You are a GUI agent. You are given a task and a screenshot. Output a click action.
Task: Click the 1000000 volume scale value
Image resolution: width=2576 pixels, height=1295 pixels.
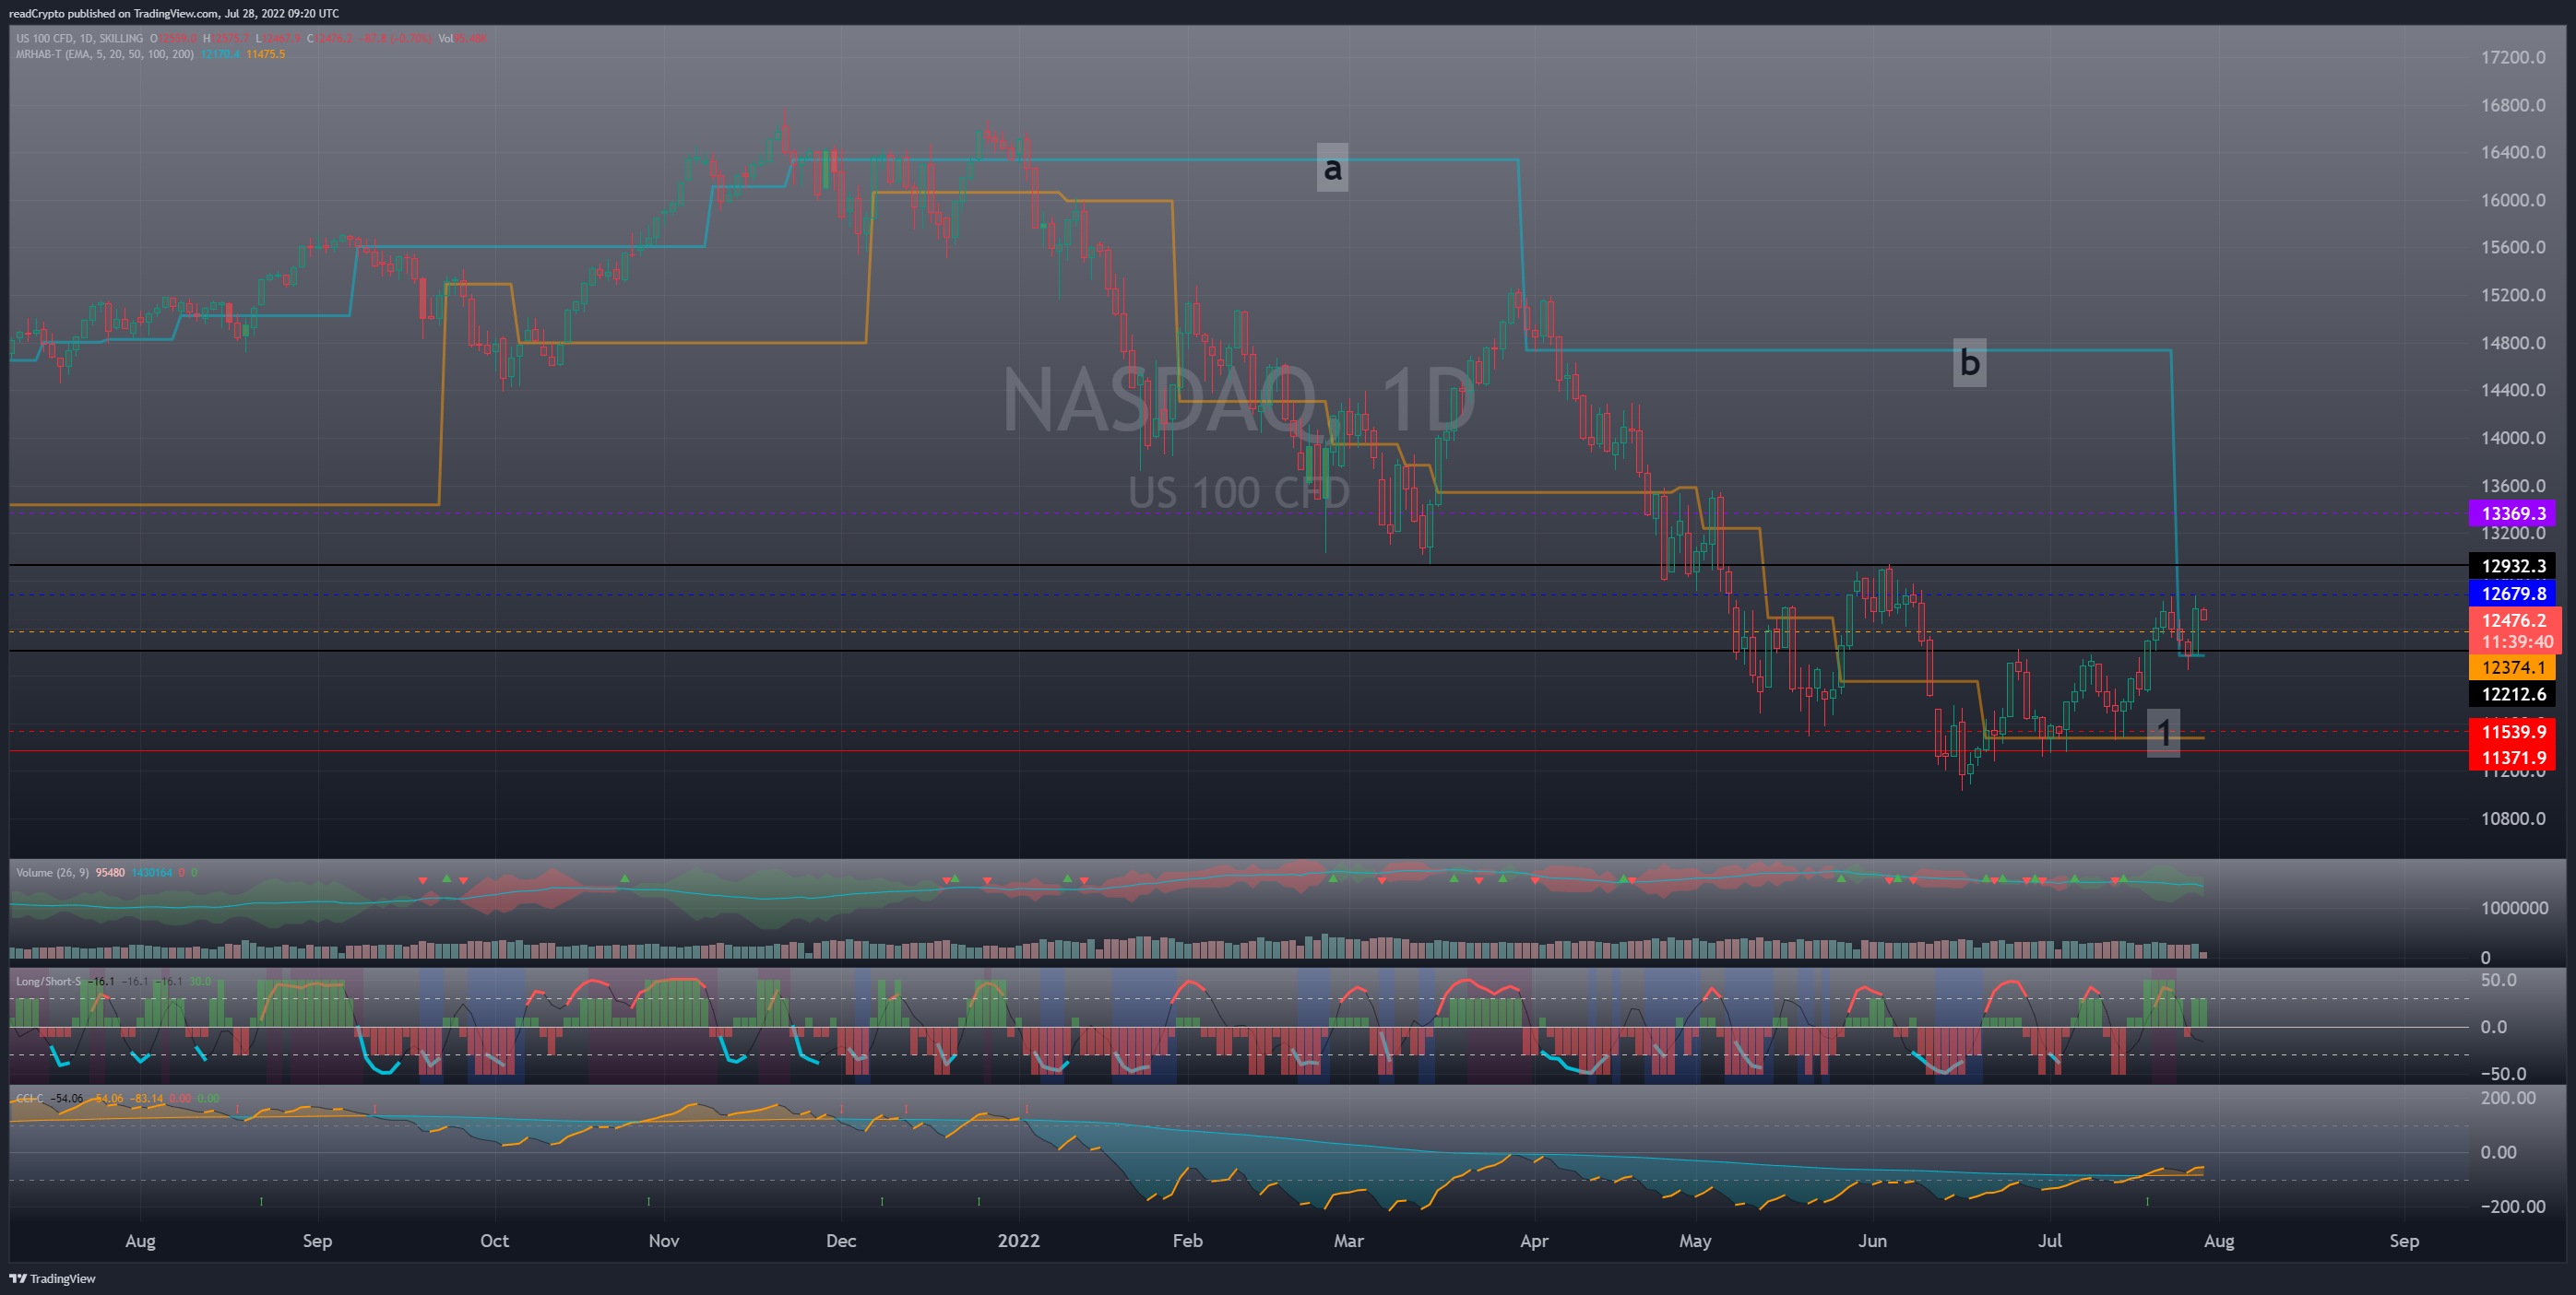coord(2514,908)
